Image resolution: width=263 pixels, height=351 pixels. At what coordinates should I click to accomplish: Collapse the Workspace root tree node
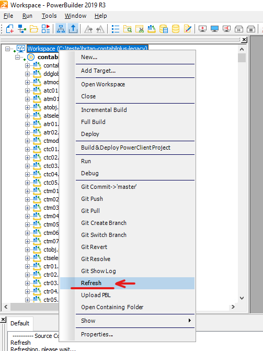click(7, 49)
